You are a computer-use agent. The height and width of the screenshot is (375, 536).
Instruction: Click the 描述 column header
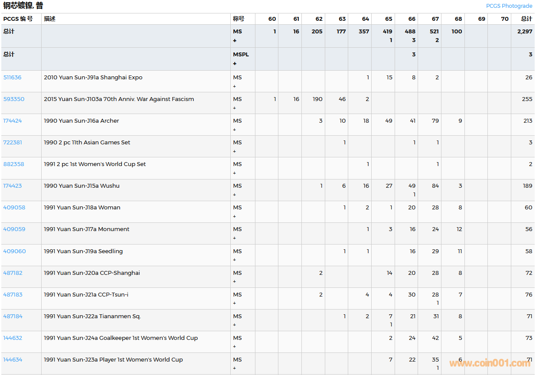tap(49, 19)
